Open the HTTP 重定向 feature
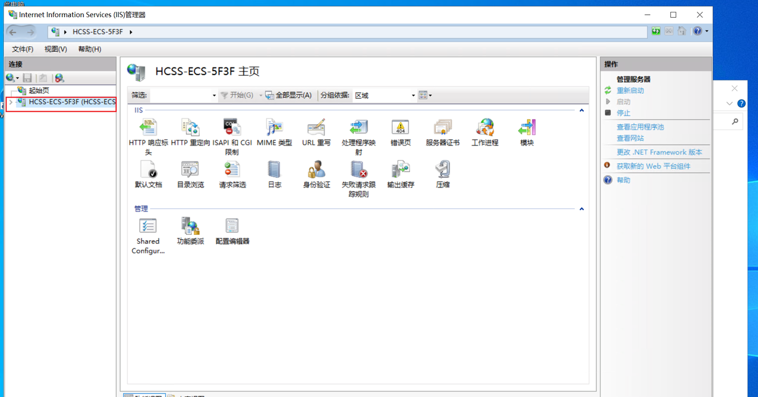The height and width of the screenshot is (397, 758). 190,132
